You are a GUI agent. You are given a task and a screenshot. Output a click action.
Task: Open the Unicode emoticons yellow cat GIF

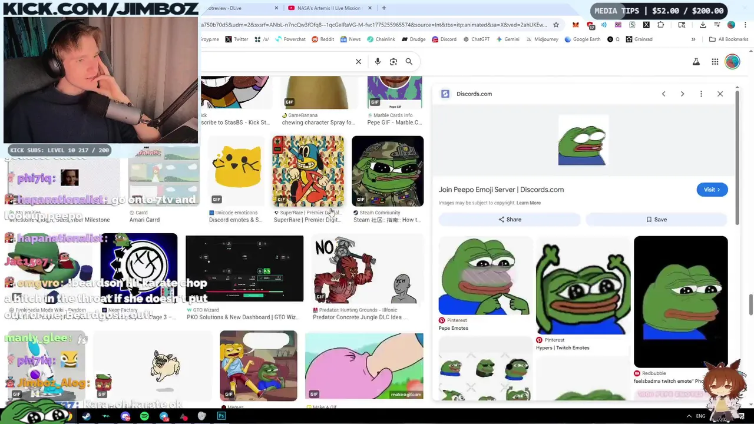click(x=237, y=171)
